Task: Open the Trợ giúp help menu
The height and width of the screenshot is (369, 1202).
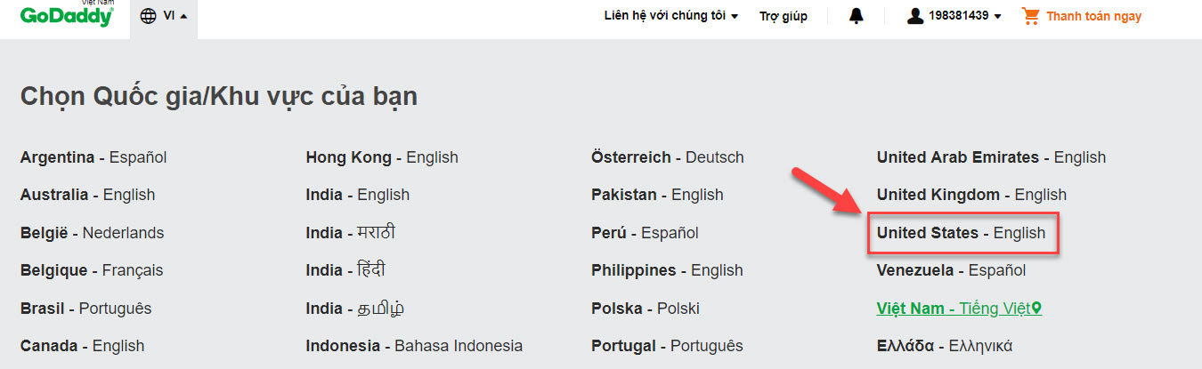Action: coord(784,16)
